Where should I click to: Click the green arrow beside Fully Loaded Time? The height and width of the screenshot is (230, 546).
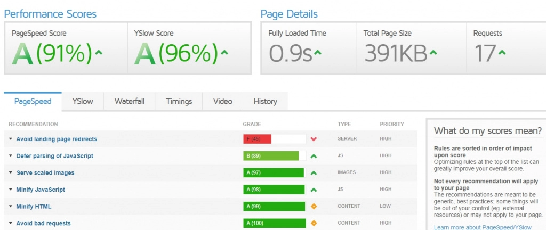pyautogui.click(x=318, y=53)
